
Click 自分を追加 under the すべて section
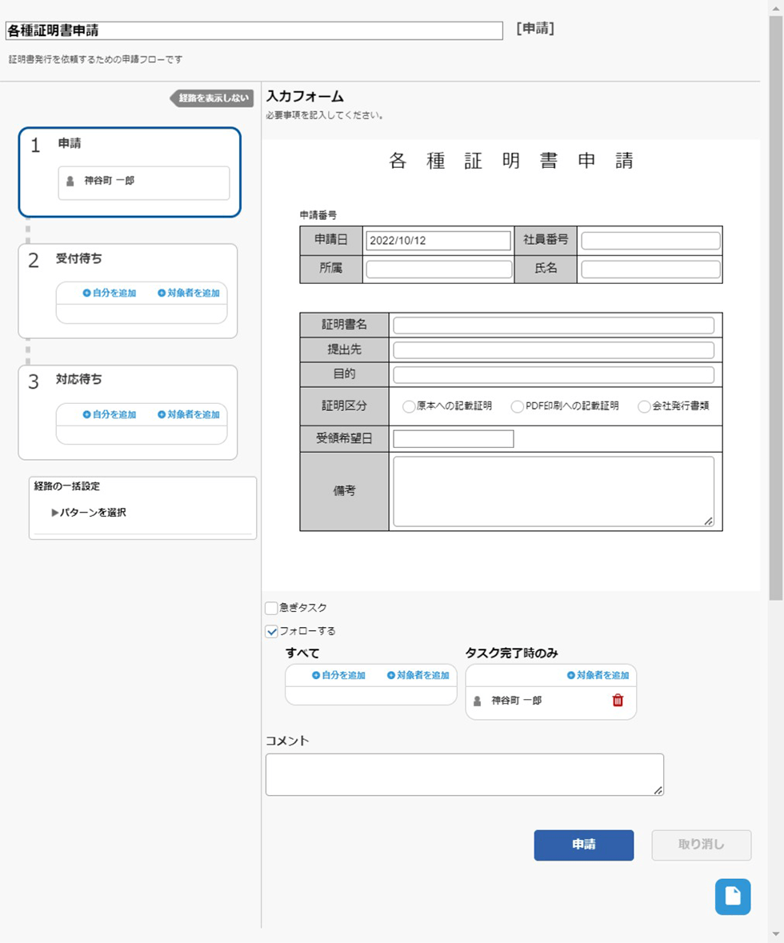coord(338,676)
